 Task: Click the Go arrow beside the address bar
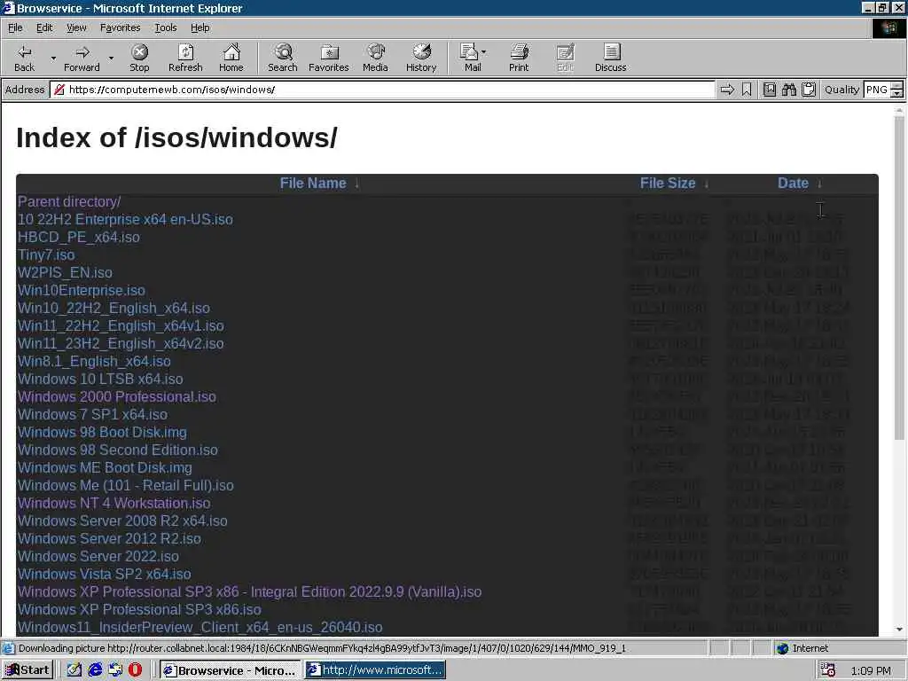coord(727,90)
